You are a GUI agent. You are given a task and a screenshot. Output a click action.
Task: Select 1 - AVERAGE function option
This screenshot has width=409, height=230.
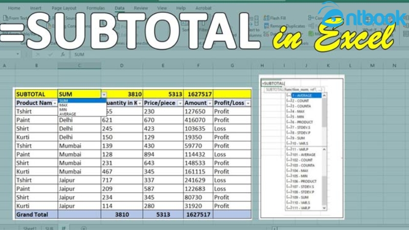[x=304, y=96]
